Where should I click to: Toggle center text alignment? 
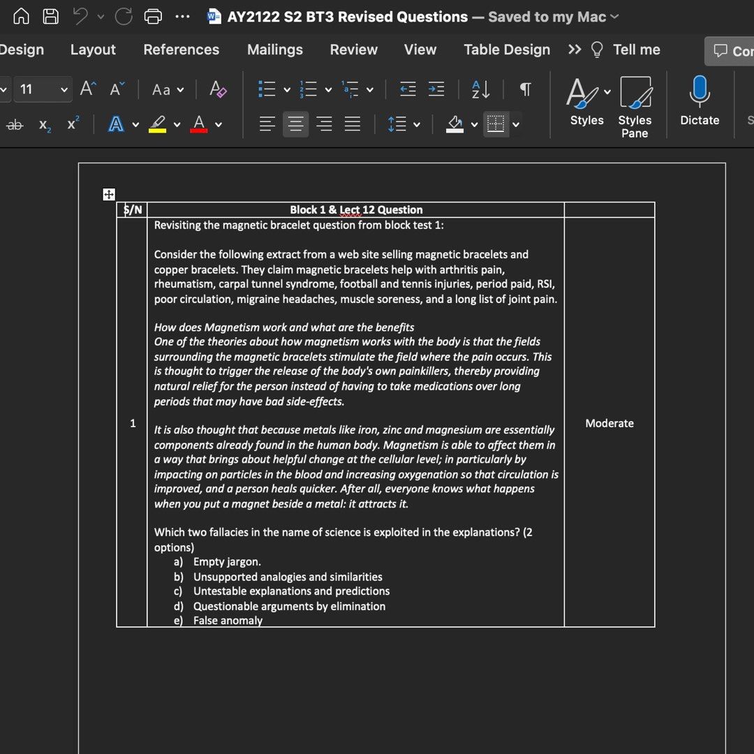click(295, 125)
